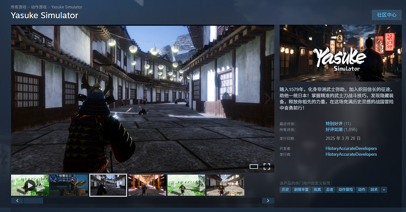View the 特别好评 recent reviews

(334, 124)
